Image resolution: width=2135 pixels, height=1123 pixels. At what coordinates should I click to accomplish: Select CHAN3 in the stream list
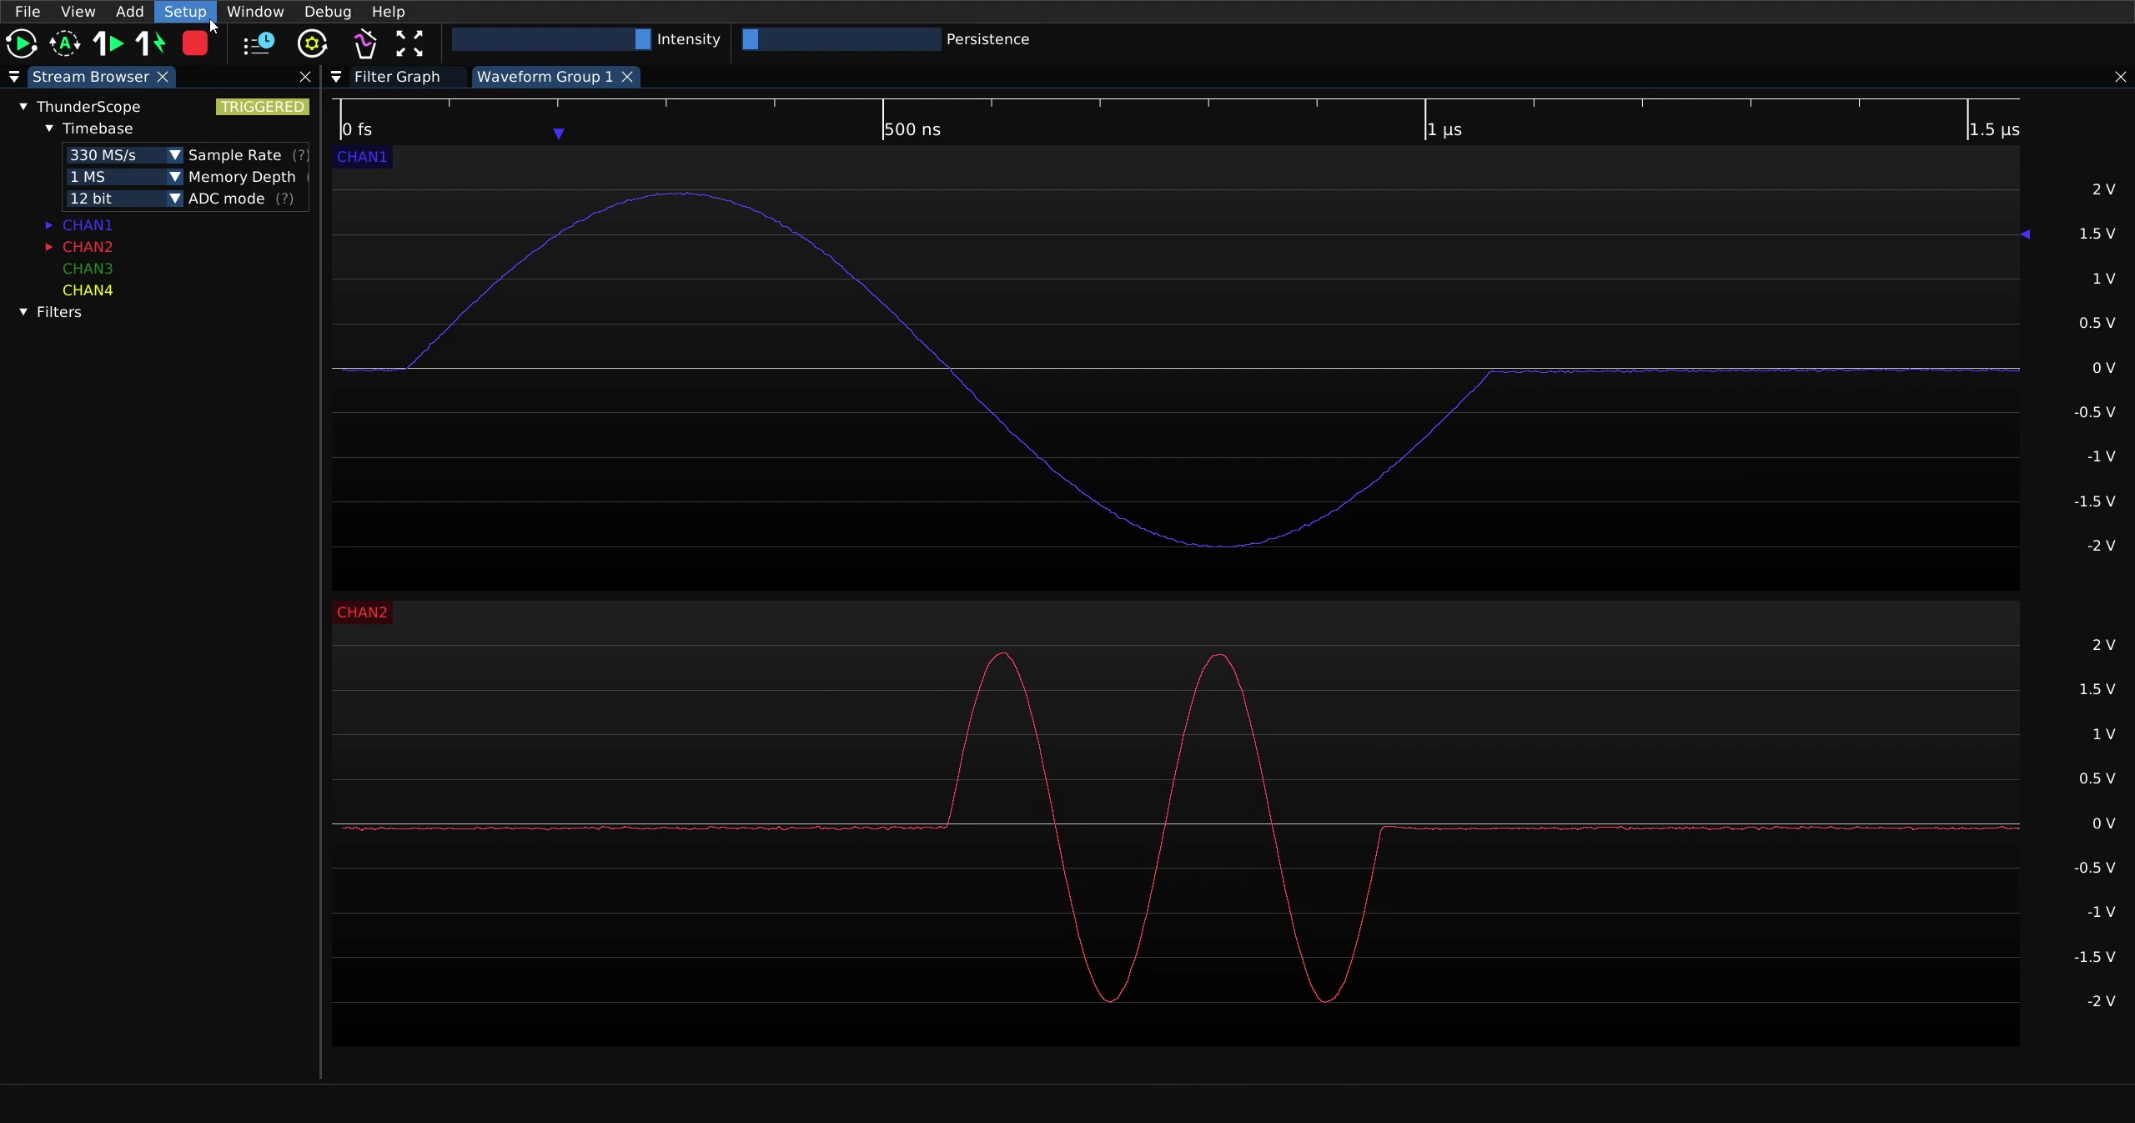point(88,269)
